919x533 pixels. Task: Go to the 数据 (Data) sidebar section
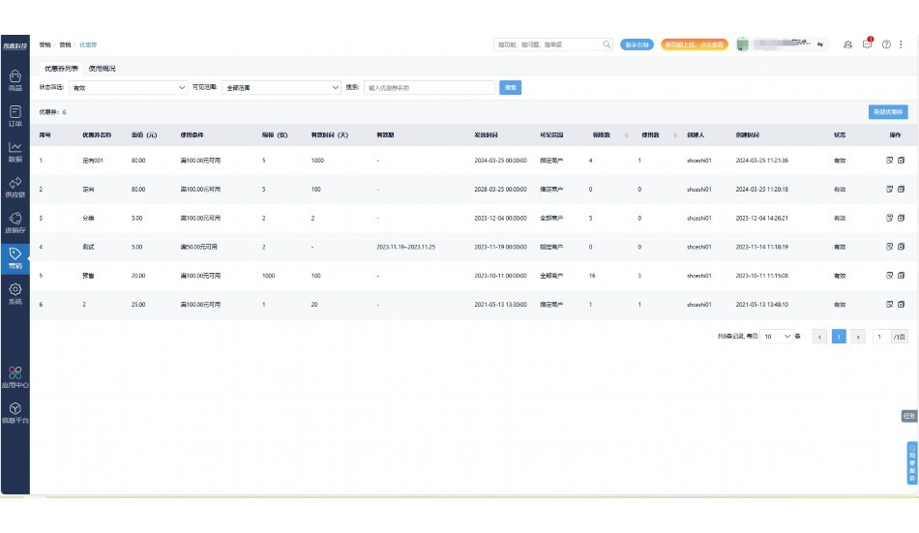15,151
